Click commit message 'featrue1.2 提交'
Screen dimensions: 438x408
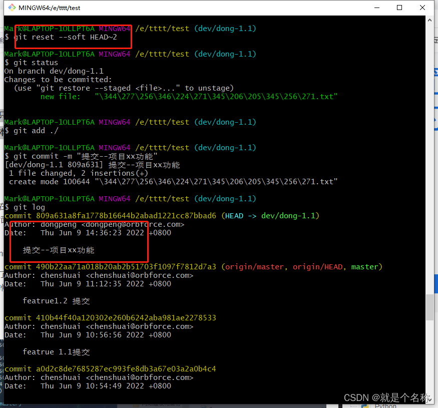coord(56,301)
